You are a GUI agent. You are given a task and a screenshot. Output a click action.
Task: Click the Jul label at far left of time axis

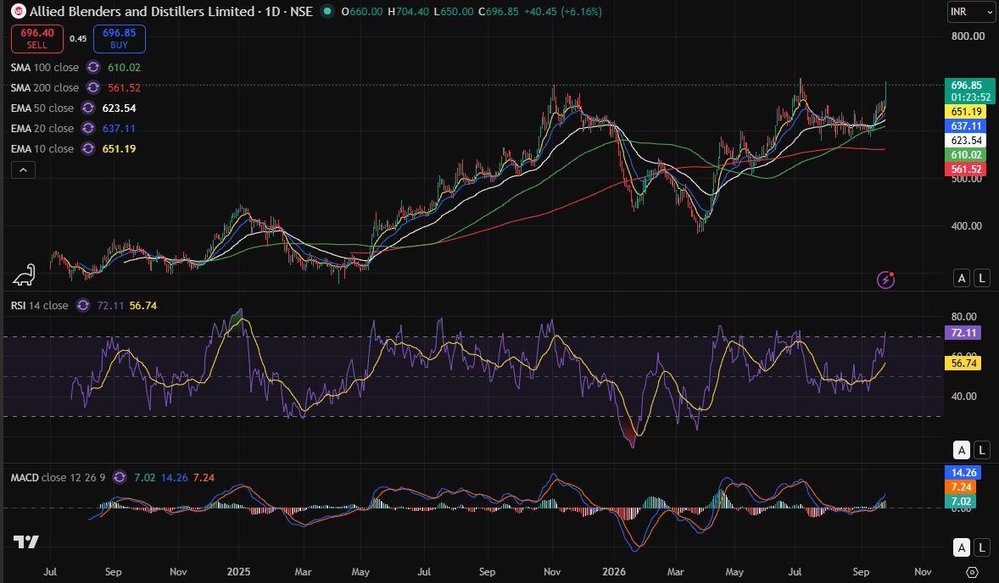[x=50, y=571]
